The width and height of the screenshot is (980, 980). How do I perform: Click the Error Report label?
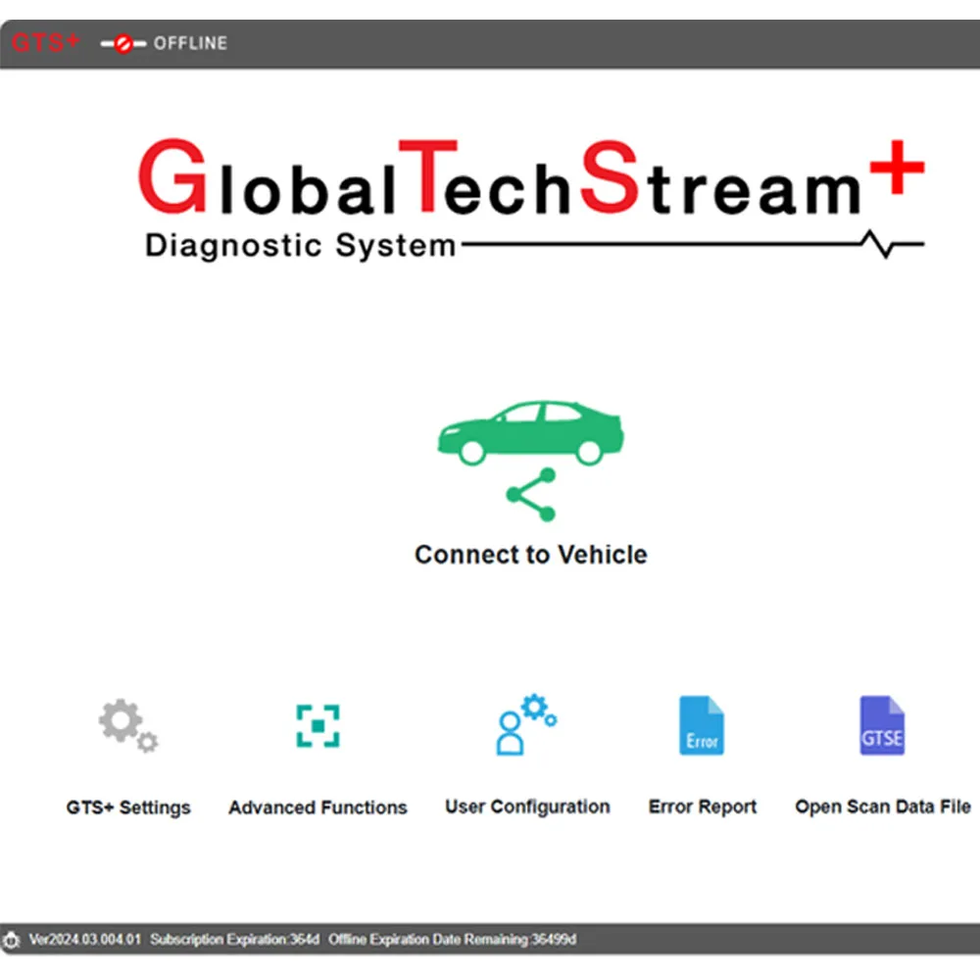702,807
